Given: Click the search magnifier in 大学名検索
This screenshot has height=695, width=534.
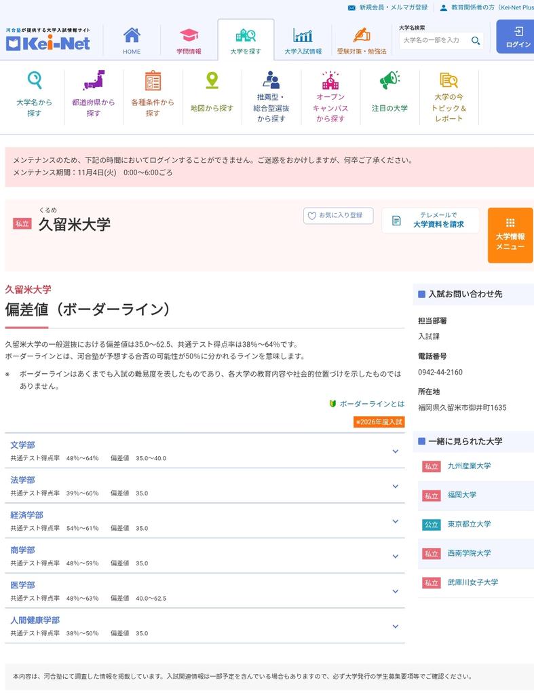Looking at the screenshot, I should (476, 40).
